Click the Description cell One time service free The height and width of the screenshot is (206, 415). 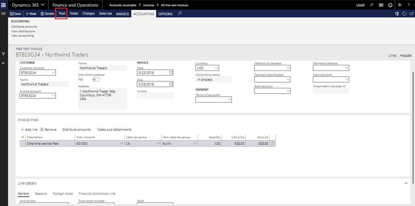click(x=51, y=144)
